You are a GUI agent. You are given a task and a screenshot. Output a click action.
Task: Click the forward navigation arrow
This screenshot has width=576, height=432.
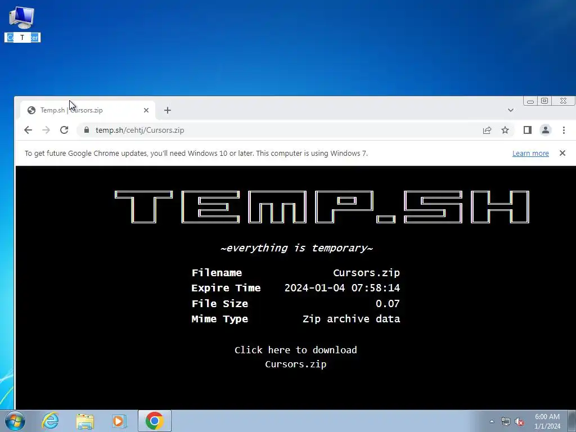[x=46, y=130]
